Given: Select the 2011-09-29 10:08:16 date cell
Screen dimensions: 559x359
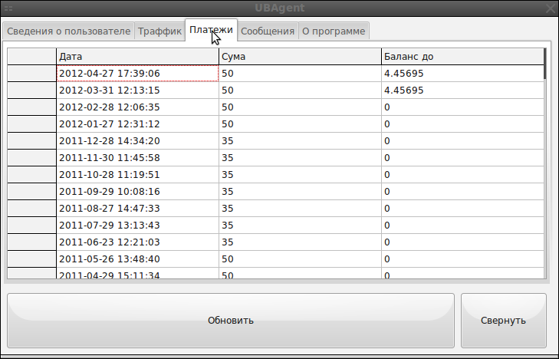Looking at the screenshot, I should (138, 192).
